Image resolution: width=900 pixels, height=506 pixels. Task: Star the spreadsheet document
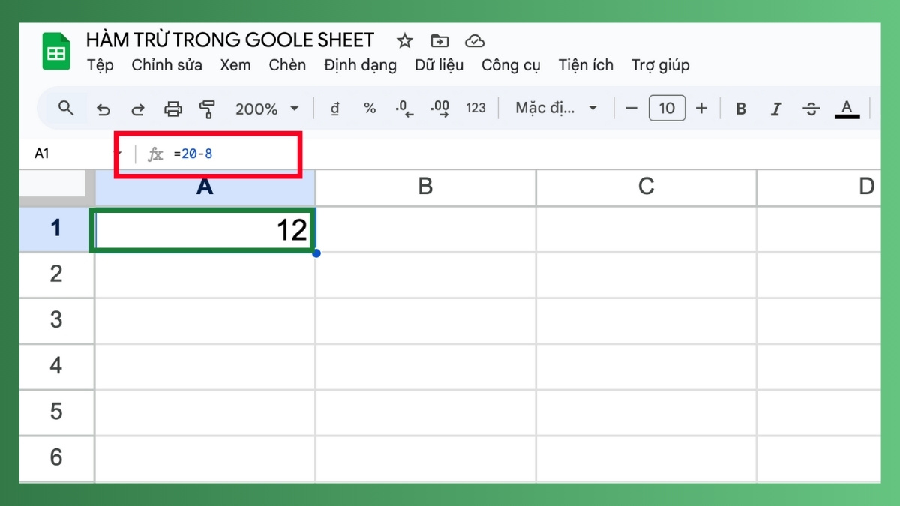[x=405, y=40]
